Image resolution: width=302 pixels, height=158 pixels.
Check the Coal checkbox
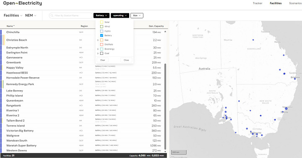point(102,54)
